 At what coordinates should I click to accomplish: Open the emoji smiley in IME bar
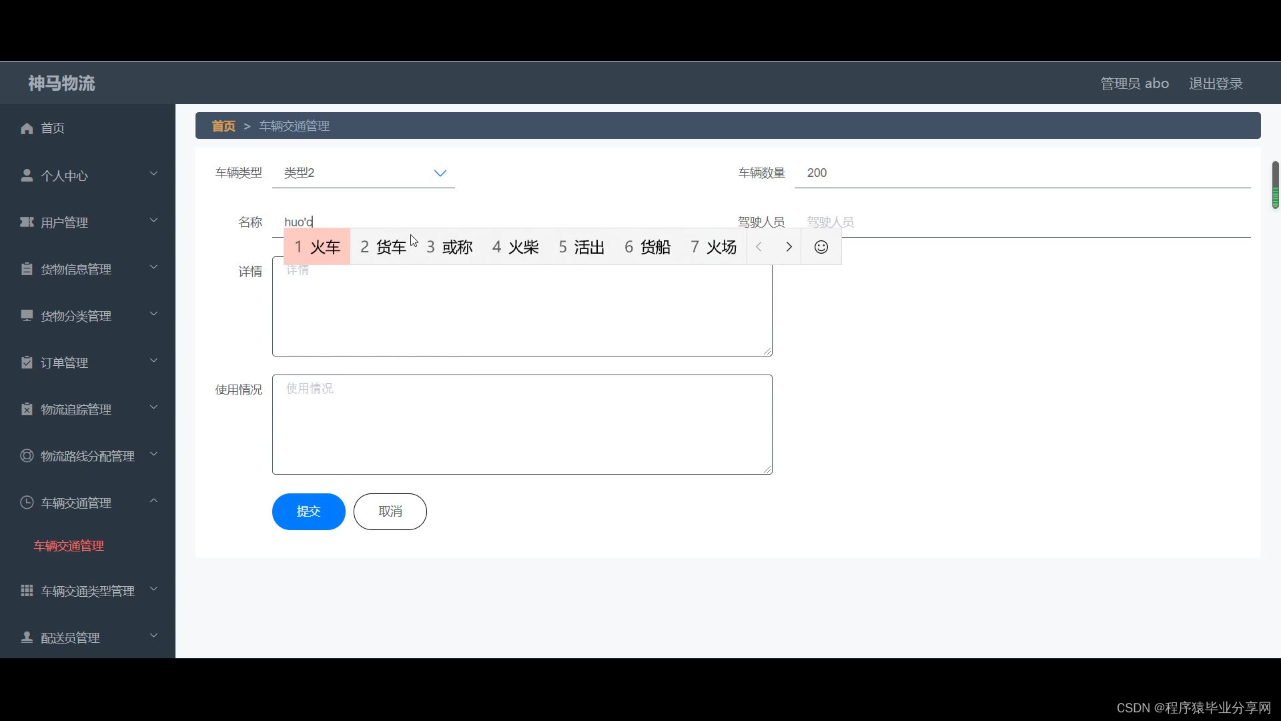821,247
